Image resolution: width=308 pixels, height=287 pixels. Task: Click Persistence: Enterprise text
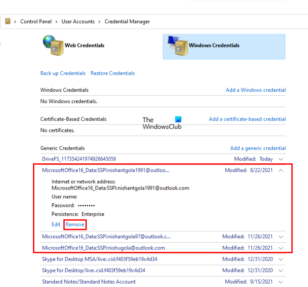[x=78, y=214]
